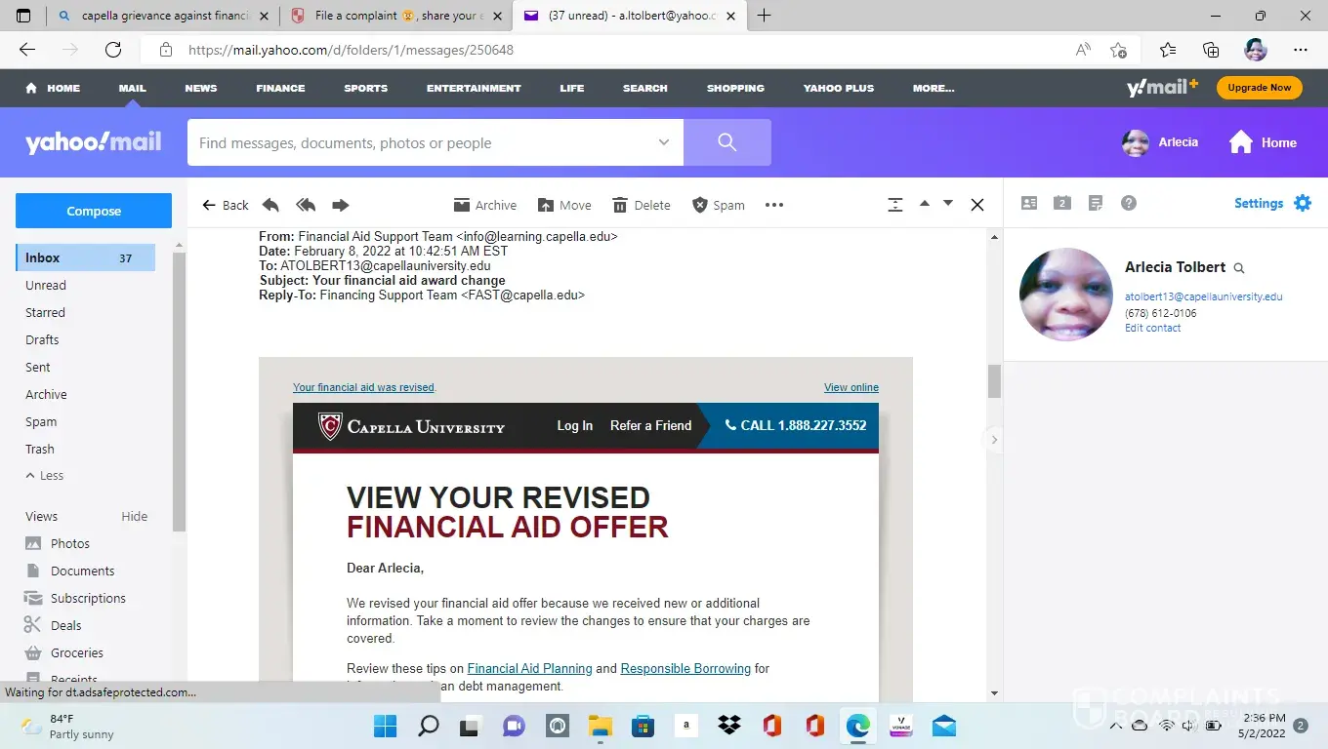Open ENTERTAINMENT in the Yahoo nav bar
1328x749 pixels.
click(474, 88)
